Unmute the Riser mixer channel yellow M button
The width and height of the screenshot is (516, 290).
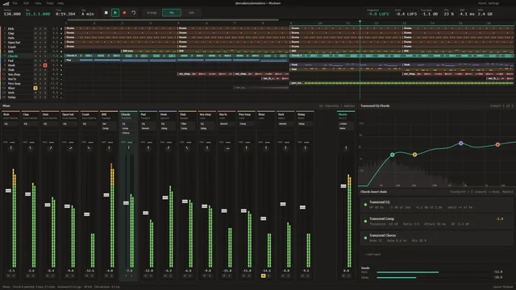click(264, 275)
